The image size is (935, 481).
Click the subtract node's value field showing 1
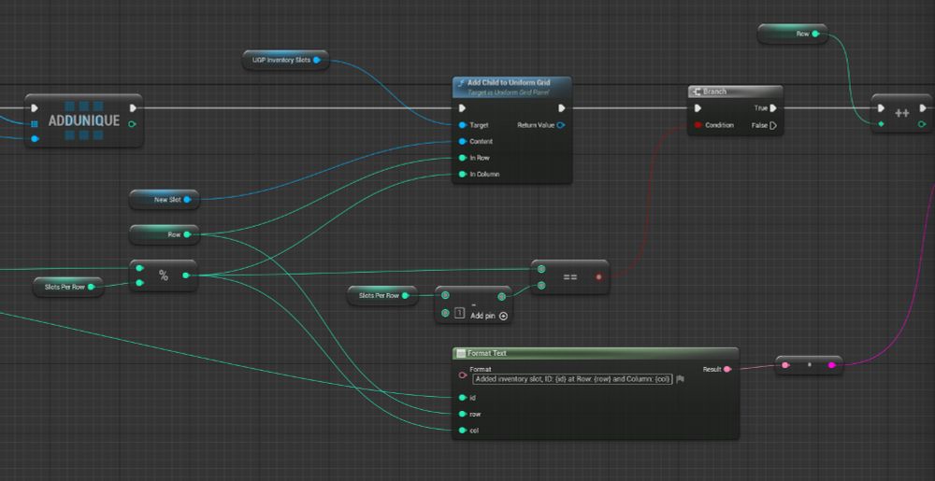[x=459, y=313]
